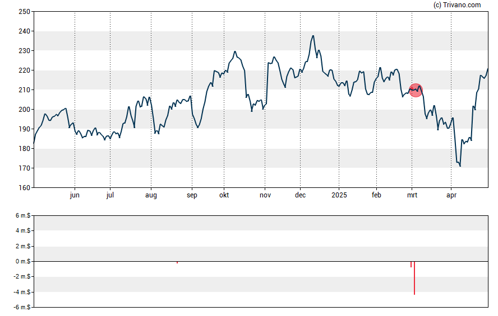Click the '230' price axis value

click(25, 51)
